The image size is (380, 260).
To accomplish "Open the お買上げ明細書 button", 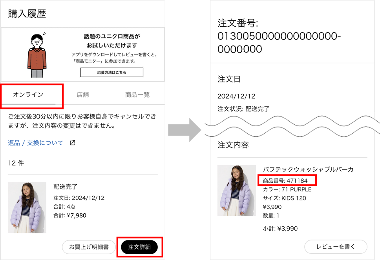I will click(89, 247).
